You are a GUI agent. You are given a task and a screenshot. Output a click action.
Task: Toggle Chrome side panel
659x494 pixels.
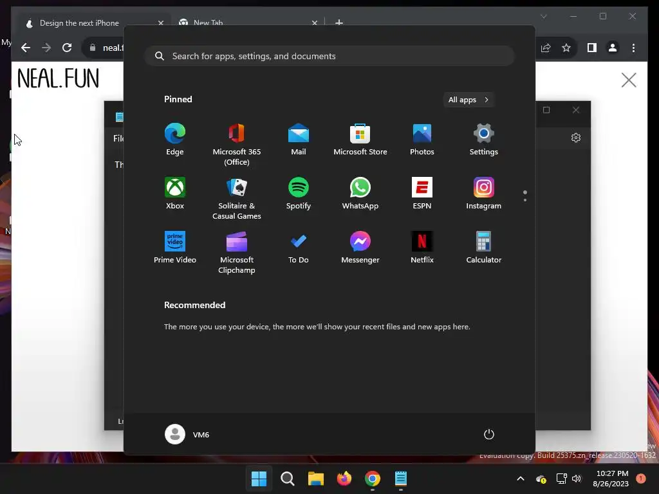click(592, 48)
